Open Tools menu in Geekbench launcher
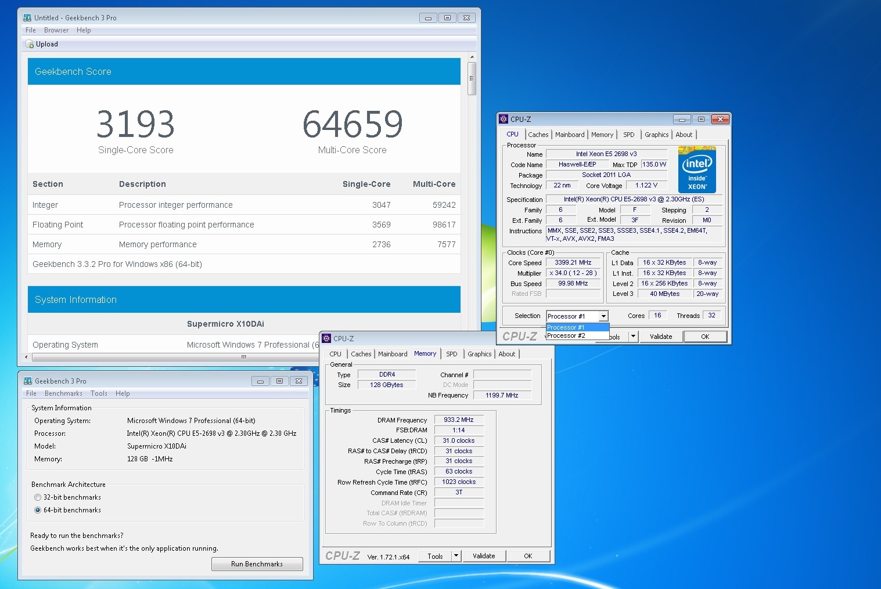The image size is (881, 589). (x=99, y=393)
